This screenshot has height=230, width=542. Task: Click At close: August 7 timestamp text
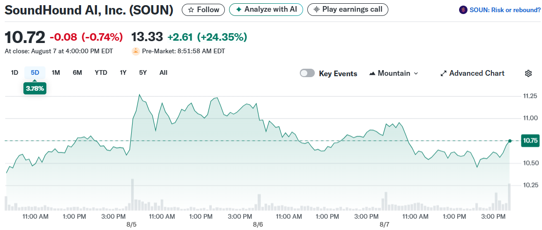tap(59, 51)
